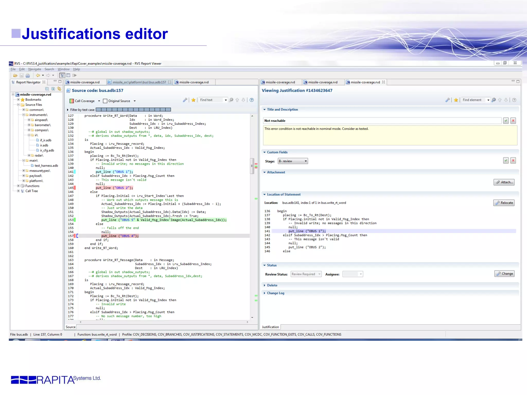This screenshot has height=395, width=527.
Task: Click the Find element input field
Action: click(473, 100)
